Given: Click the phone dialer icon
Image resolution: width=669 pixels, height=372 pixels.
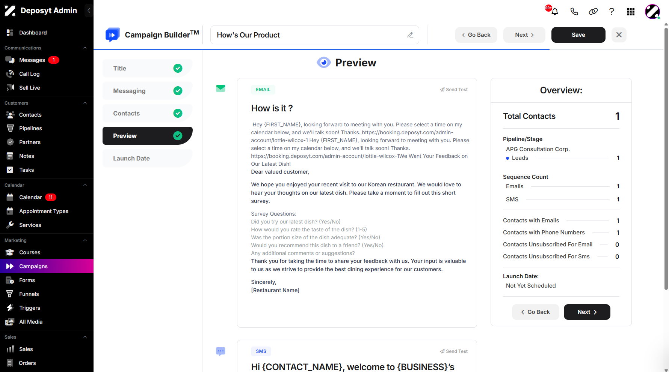Looking at the screenshot, I should click(x=574, y=11).
